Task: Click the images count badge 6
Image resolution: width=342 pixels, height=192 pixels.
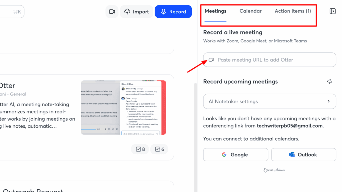Action: point(159,149)
